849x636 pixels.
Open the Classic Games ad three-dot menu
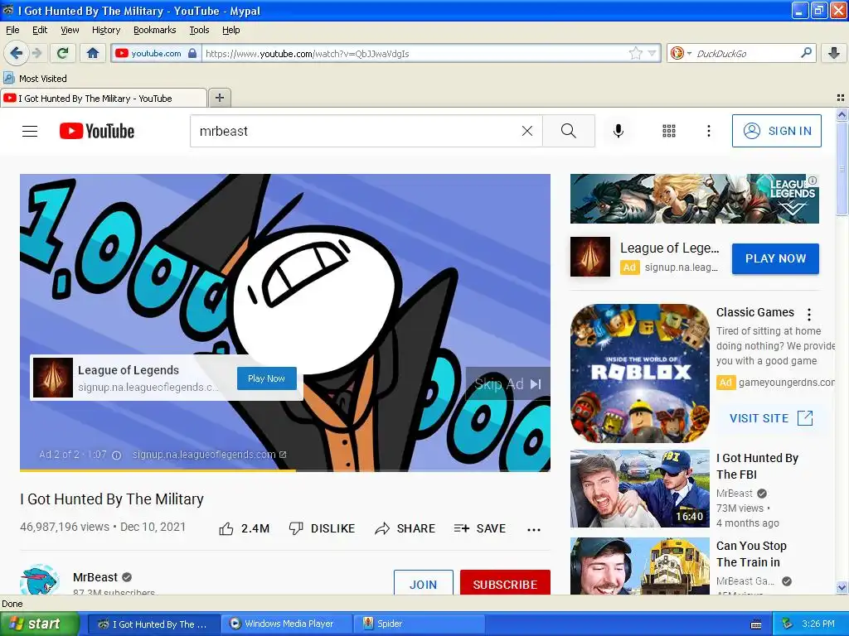(809, 314)
